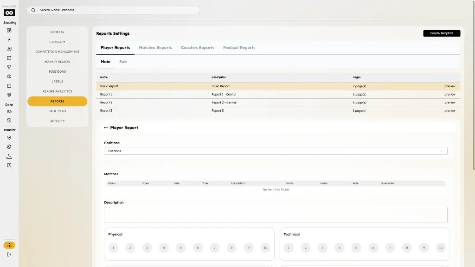Open Positions in the settings menu
475x267 pixels.
[57, 72]
